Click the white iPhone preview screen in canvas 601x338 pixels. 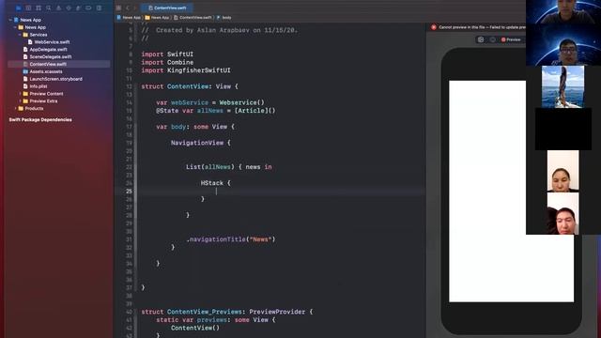(x=511, y=192)
